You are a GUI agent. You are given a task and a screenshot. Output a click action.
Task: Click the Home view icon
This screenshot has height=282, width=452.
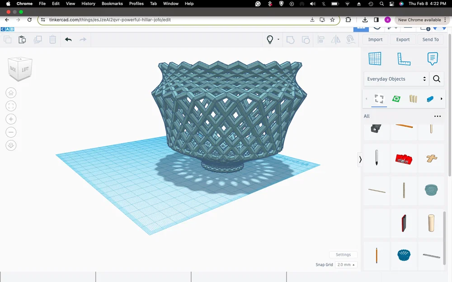tap(11, 92)
